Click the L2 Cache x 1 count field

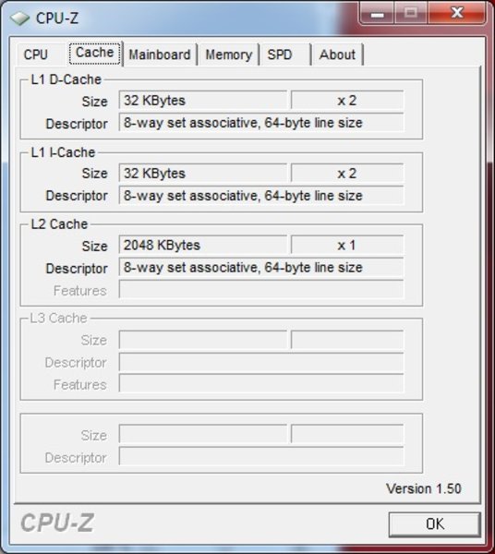click(x=347, y=245)
